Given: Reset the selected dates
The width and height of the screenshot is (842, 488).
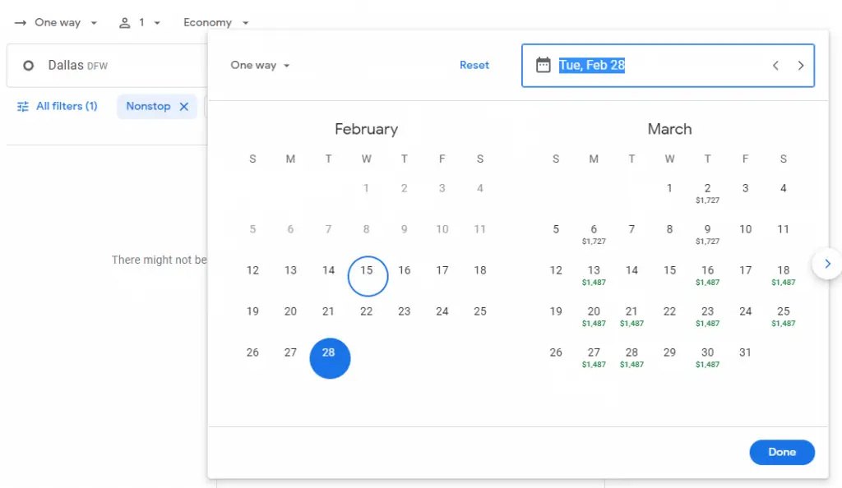Looking at the screenshot, I should (x=474, y=66).
